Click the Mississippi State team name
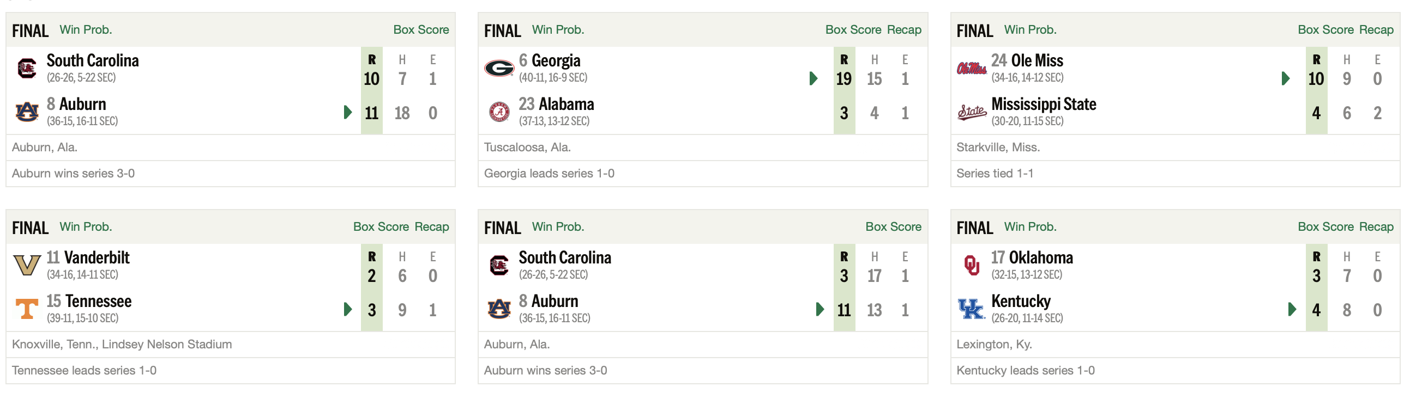This screenshot has height=393, width=1410. click(1043, 104)
